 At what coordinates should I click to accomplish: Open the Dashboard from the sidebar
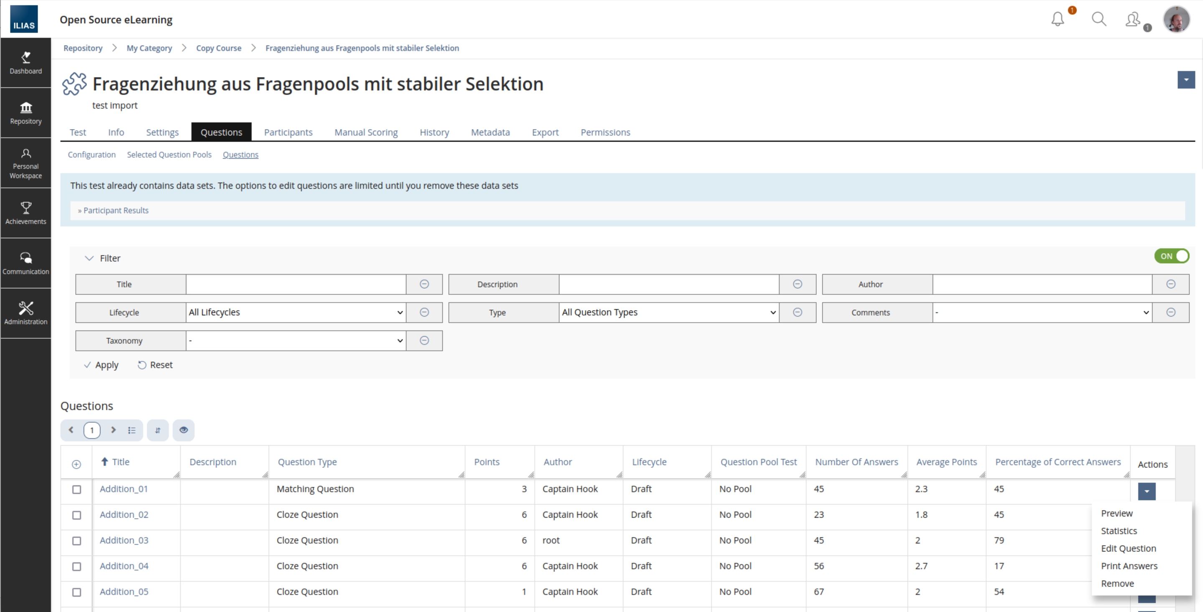pos(25,63)
